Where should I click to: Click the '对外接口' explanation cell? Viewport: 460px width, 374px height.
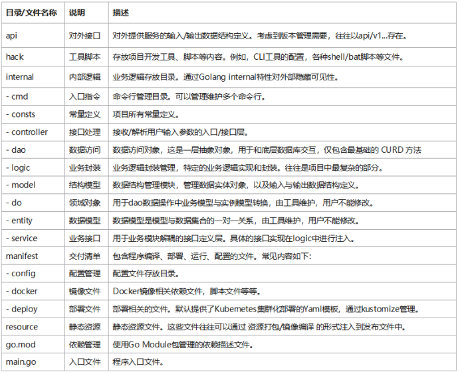pyautogui.click(x=85, y=35)
